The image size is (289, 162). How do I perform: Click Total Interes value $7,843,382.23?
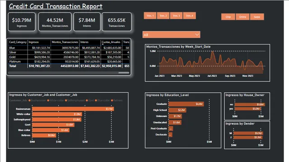(x=90, y=66)
